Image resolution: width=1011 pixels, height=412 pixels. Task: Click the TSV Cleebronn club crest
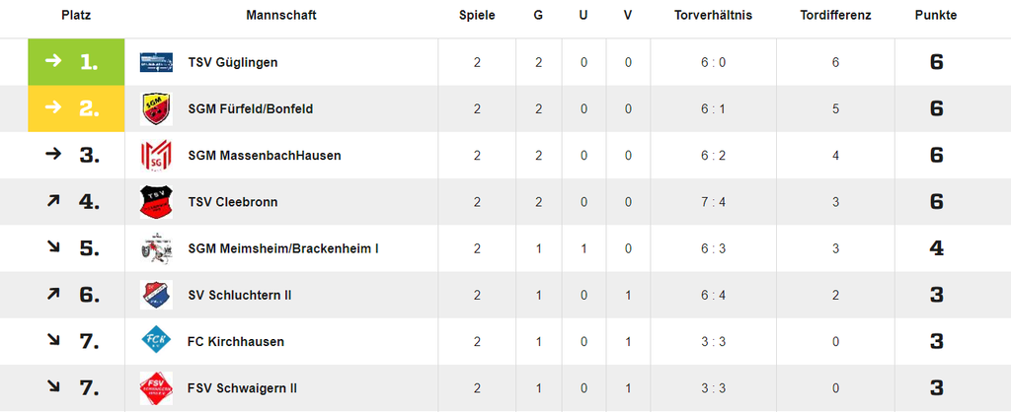point(156,202)
